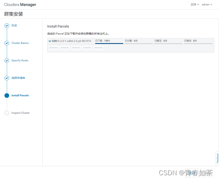Click the Cloudera Manager logo

point(20,5)
